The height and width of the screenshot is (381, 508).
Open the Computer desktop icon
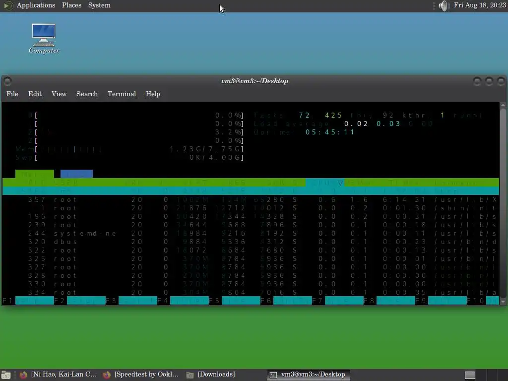point(44,39)
